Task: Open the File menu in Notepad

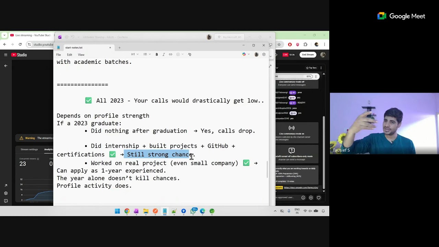Action: pyautogui.click(x=59, y=55)
